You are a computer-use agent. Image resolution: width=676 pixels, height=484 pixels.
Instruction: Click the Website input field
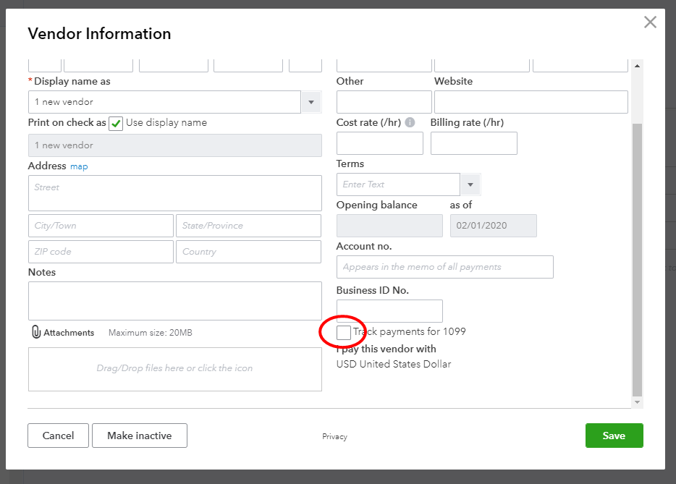tap(531, 102)
